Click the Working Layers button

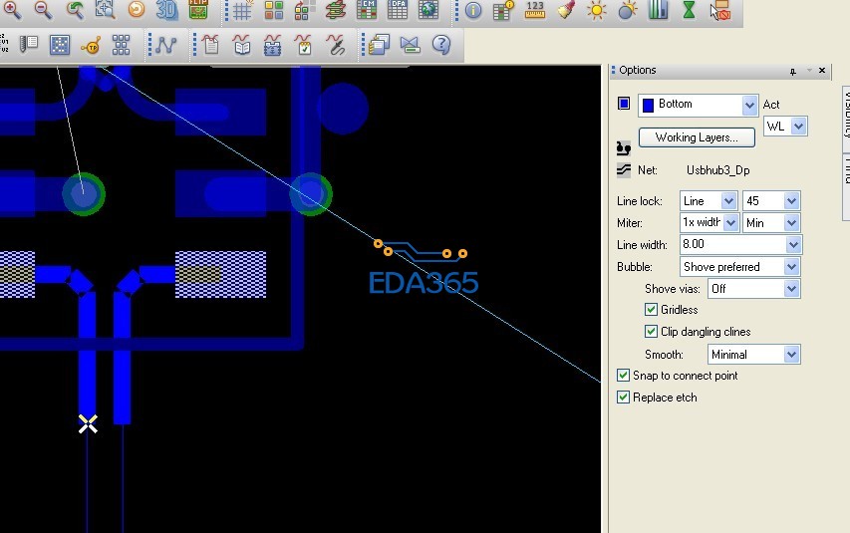pos(697,137)
